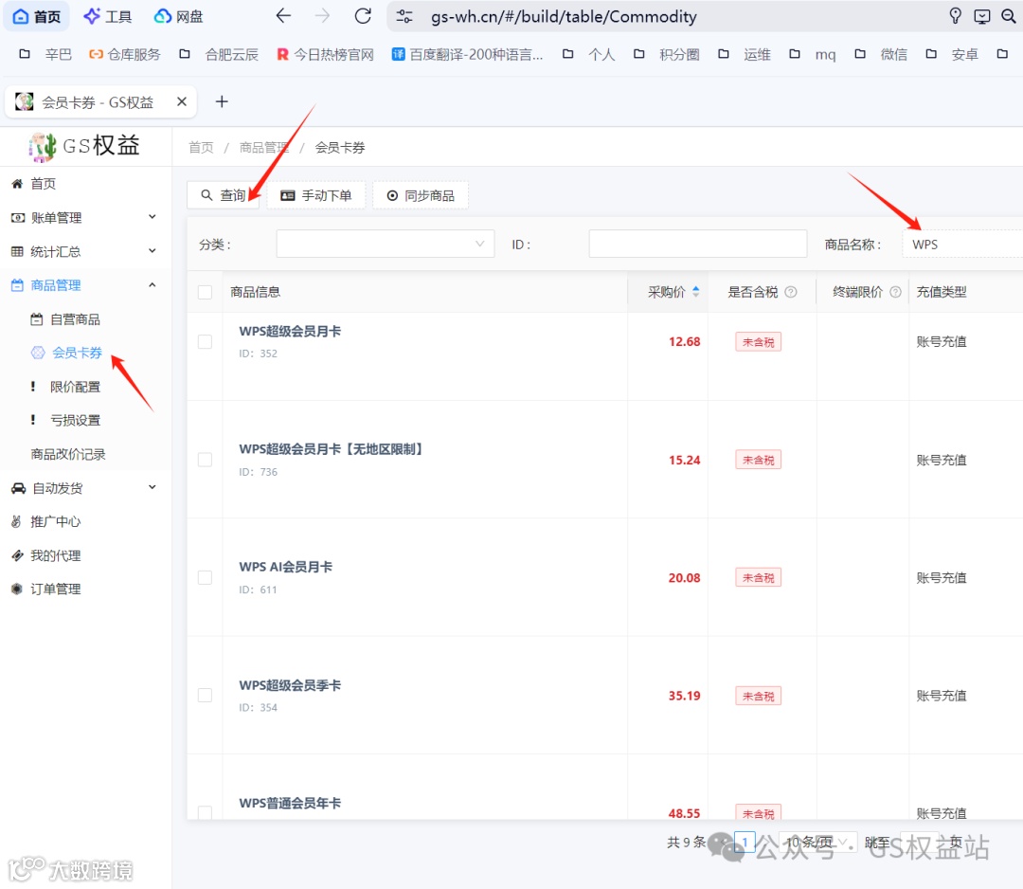
Task: Click the 未含税 tag in WPS AI会员月卡 row
Action: tap(758, 577)
